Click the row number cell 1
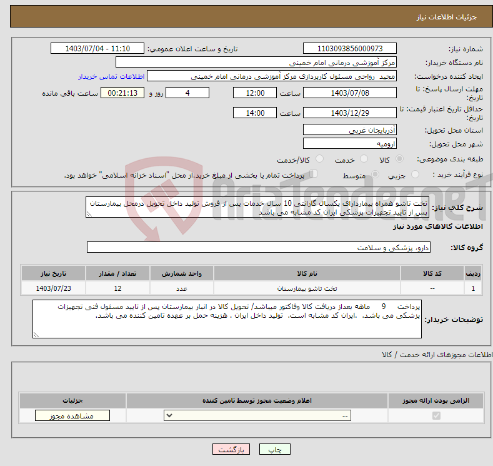This screenshot has height=466, width=493. pyautogui.click(x=473, y=288)
